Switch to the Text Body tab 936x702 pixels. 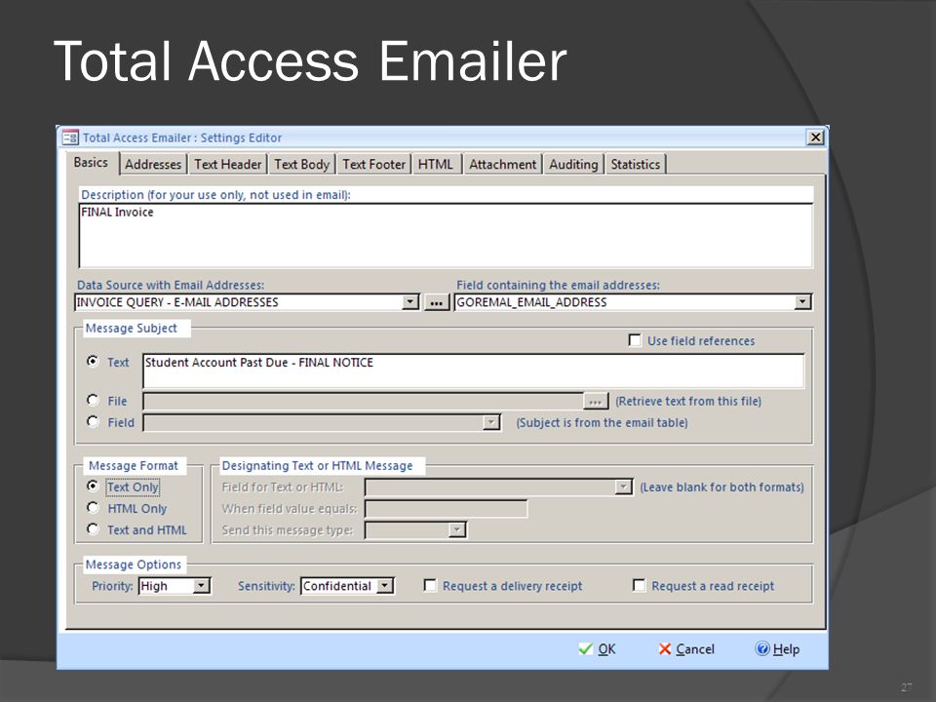click(x=302, y=164)
